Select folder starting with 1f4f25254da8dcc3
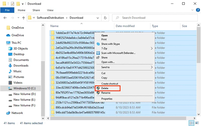This screenshot has height=126, width=201. pyautogui.click(x=75, y=38)
